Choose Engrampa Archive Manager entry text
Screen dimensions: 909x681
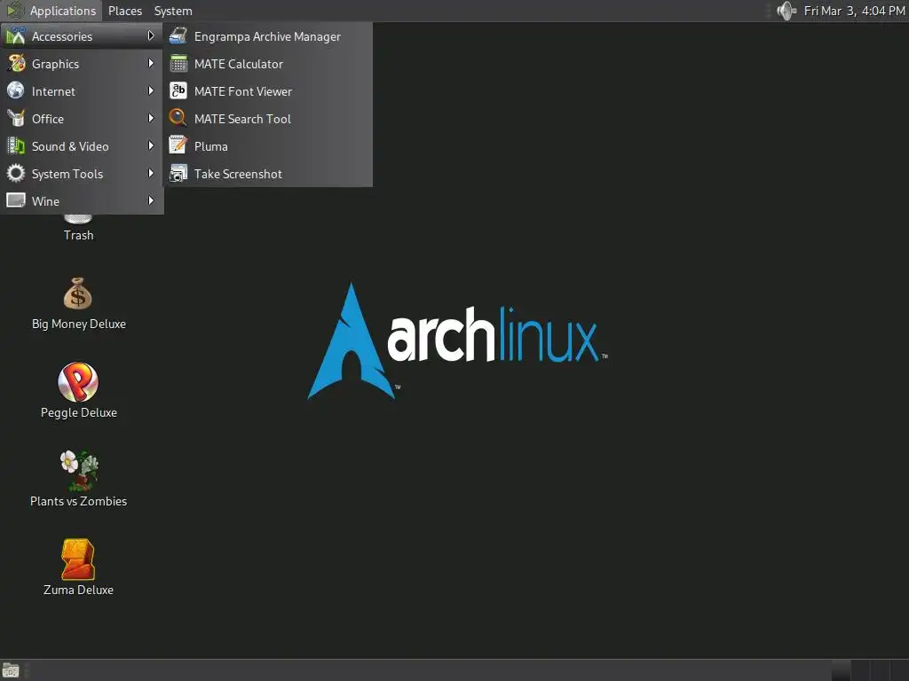[x=268, y=36]
